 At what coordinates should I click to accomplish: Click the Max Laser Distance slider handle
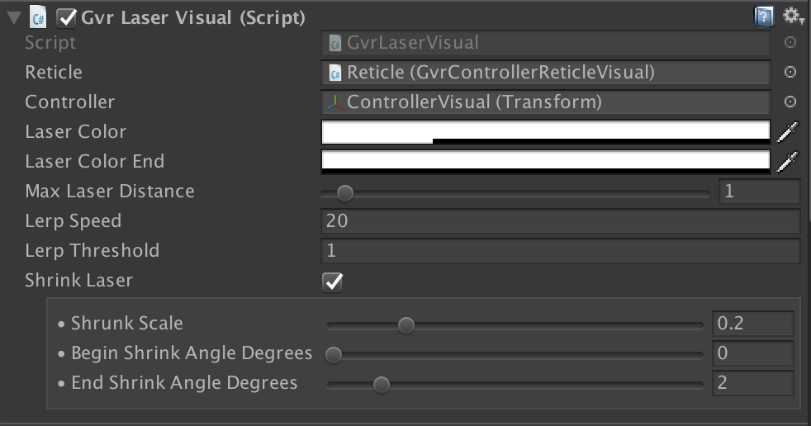click(x=345, y=193)
